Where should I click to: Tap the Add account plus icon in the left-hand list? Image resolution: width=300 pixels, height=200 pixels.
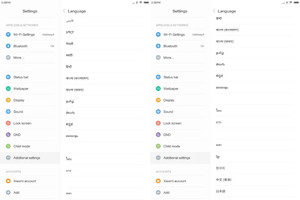pyautogui.click(x=8, y=192)
